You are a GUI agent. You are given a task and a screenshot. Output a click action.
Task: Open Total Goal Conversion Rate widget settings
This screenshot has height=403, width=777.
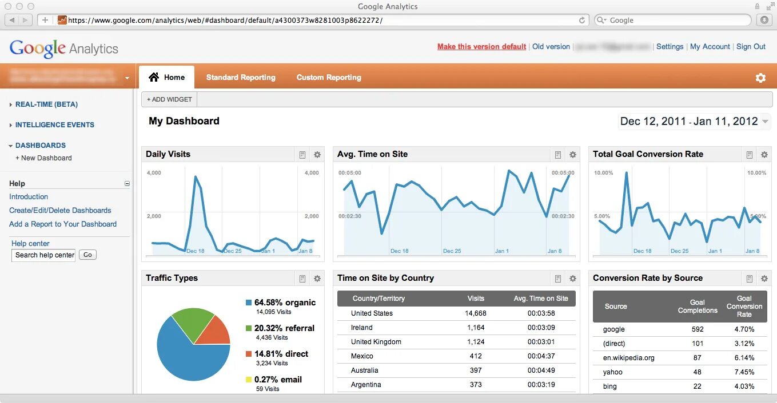[764, 154]
